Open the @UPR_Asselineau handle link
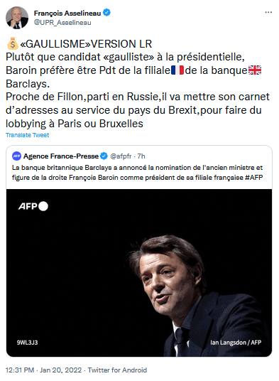Screen dimensions: 279x381 tap(62, 23)
